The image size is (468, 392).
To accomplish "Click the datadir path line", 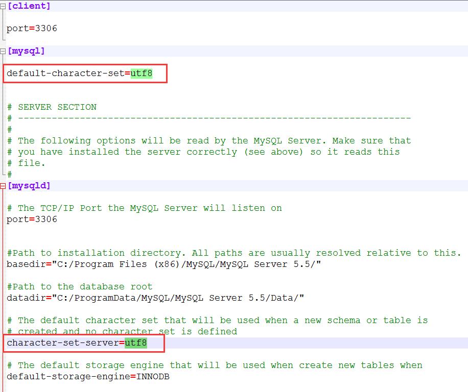I will coord(155,298).
